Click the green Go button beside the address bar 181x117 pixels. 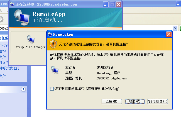(x=180, y=28)
